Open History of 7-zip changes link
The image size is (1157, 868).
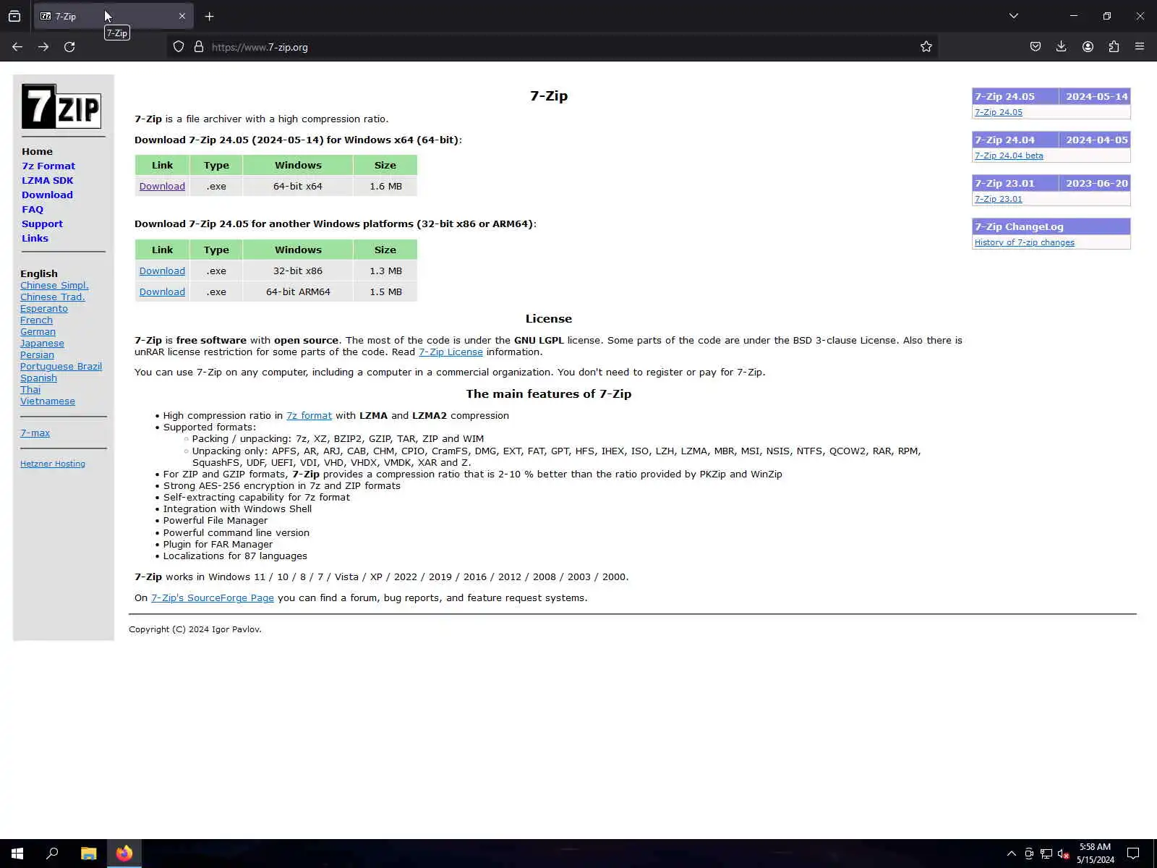(1025, 242)
